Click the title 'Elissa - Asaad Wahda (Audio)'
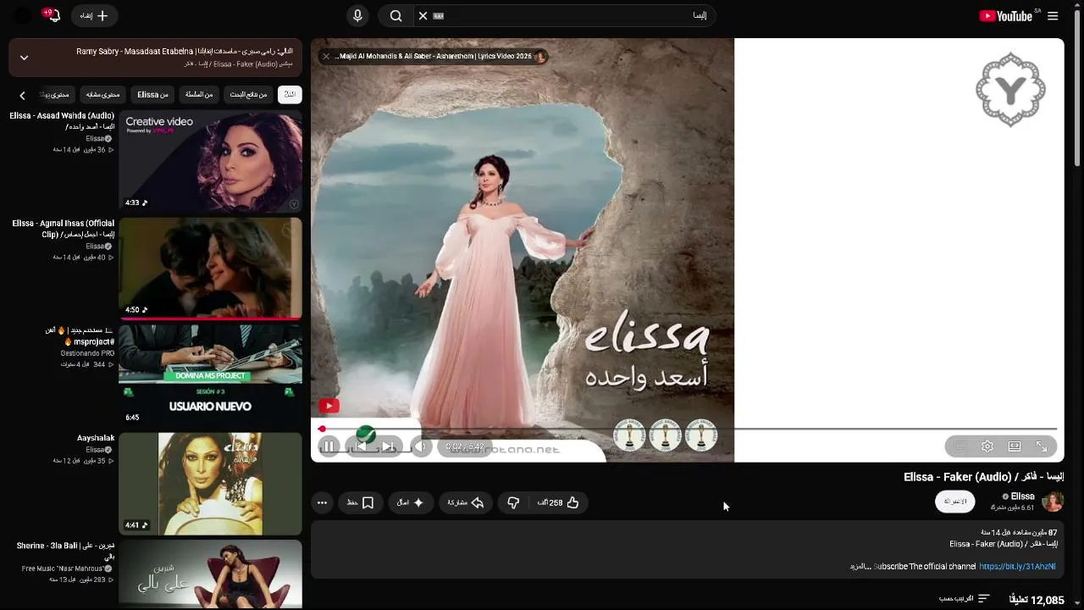The width and height of the screenshot is (1084, 610). point(62,121)
